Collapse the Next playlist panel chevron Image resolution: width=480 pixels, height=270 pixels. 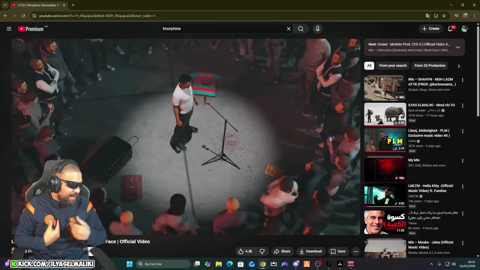click(458, 47)
